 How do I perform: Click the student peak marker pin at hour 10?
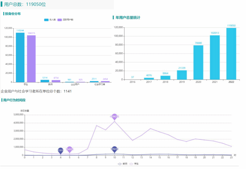point(114,117)
